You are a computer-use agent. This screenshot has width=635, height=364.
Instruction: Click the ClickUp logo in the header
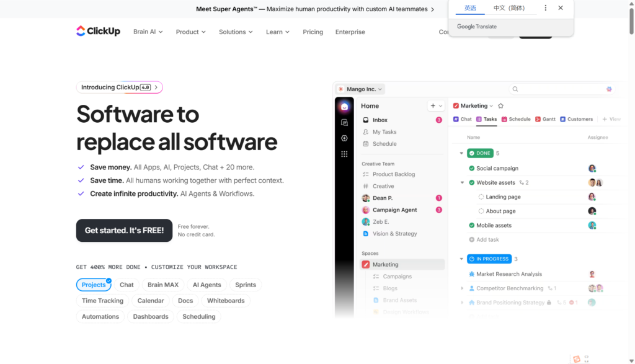99,32
